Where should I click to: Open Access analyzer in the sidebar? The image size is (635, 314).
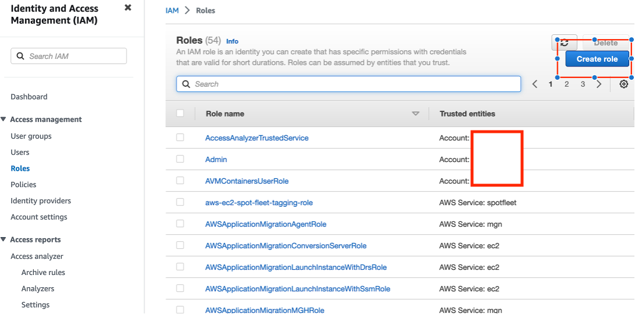[37, 256]
